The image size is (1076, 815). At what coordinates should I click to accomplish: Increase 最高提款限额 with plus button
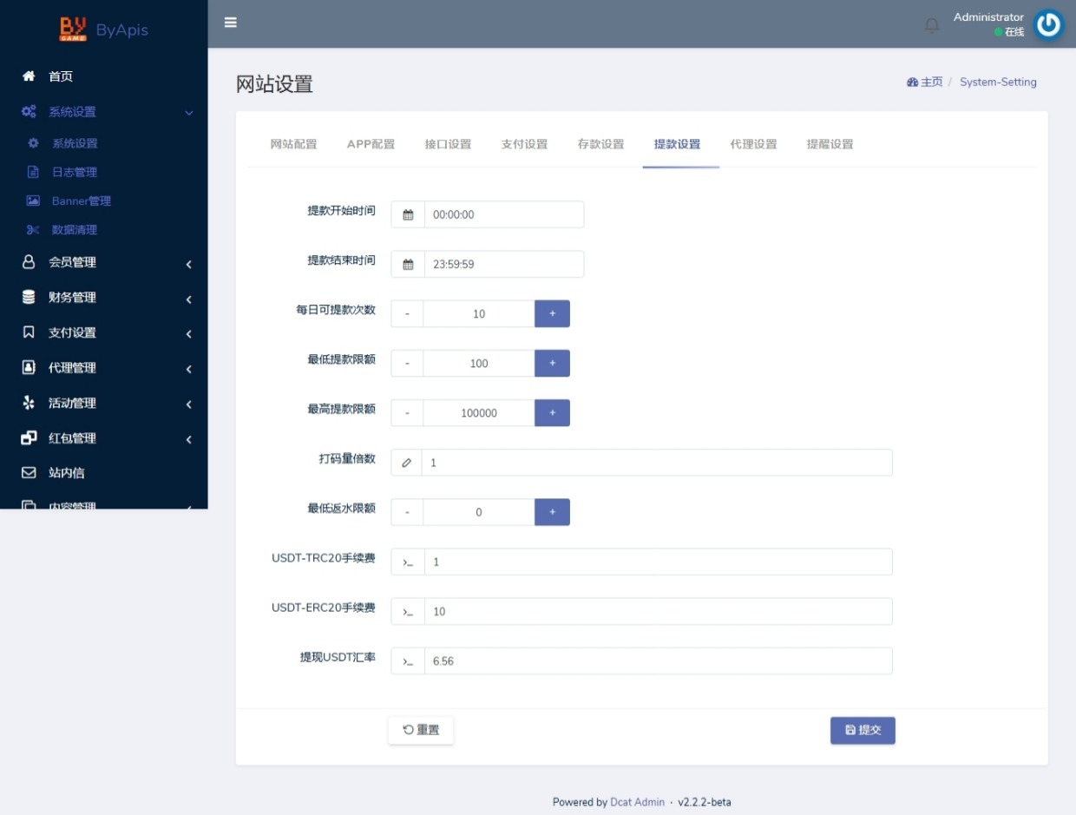click(x=552, y=413)
